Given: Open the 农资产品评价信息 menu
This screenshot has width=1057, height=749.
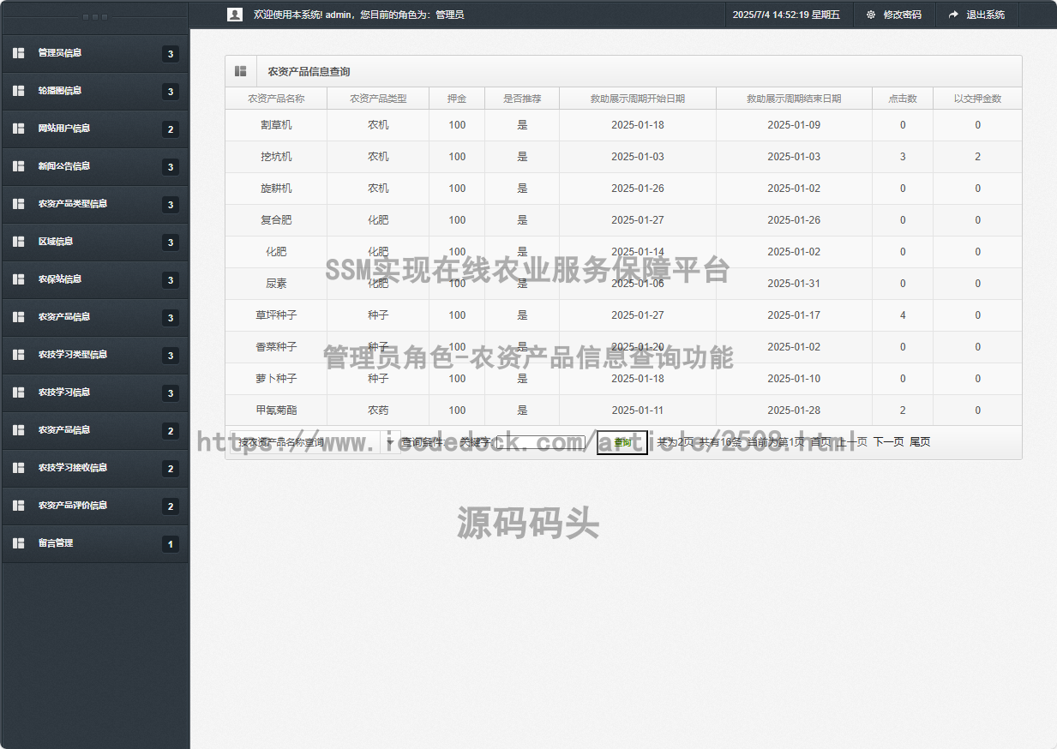Looking at the screenshot, I should click(x=94, y=506).
